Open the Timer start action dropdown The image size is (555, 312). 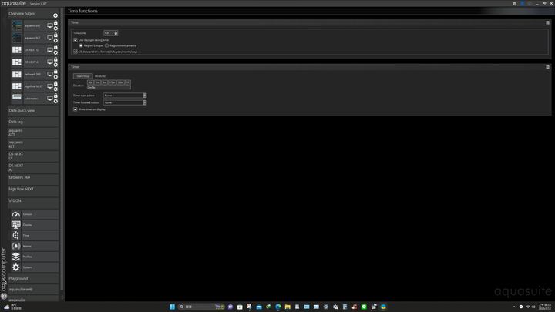(125, 96)
